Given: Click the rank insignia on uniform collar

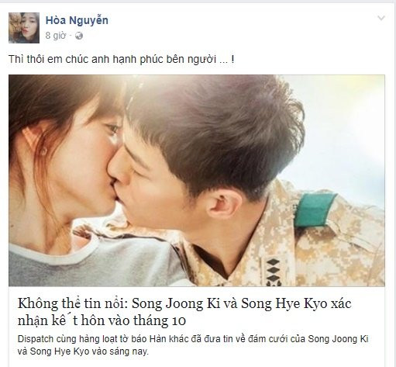Looking at the screenshot, I should pos(274,273).
